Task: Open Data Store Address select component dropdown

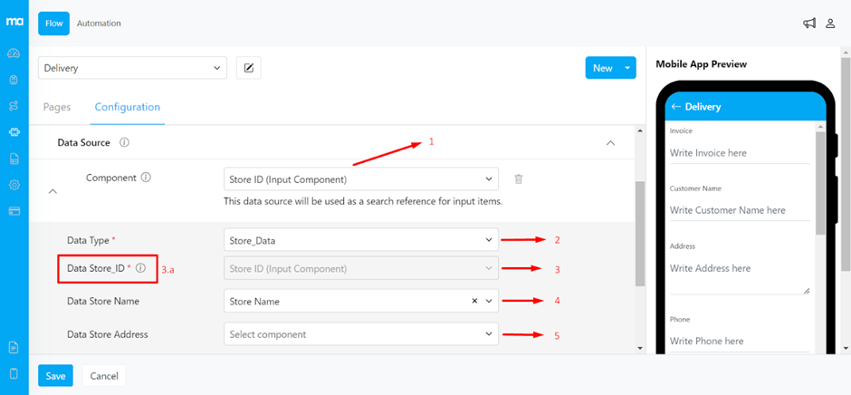Action: [360, 334]
